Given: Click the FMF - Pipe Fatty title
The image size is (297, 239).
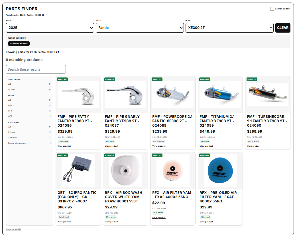Looking at the screenshot, I should (x=75, y=121).
